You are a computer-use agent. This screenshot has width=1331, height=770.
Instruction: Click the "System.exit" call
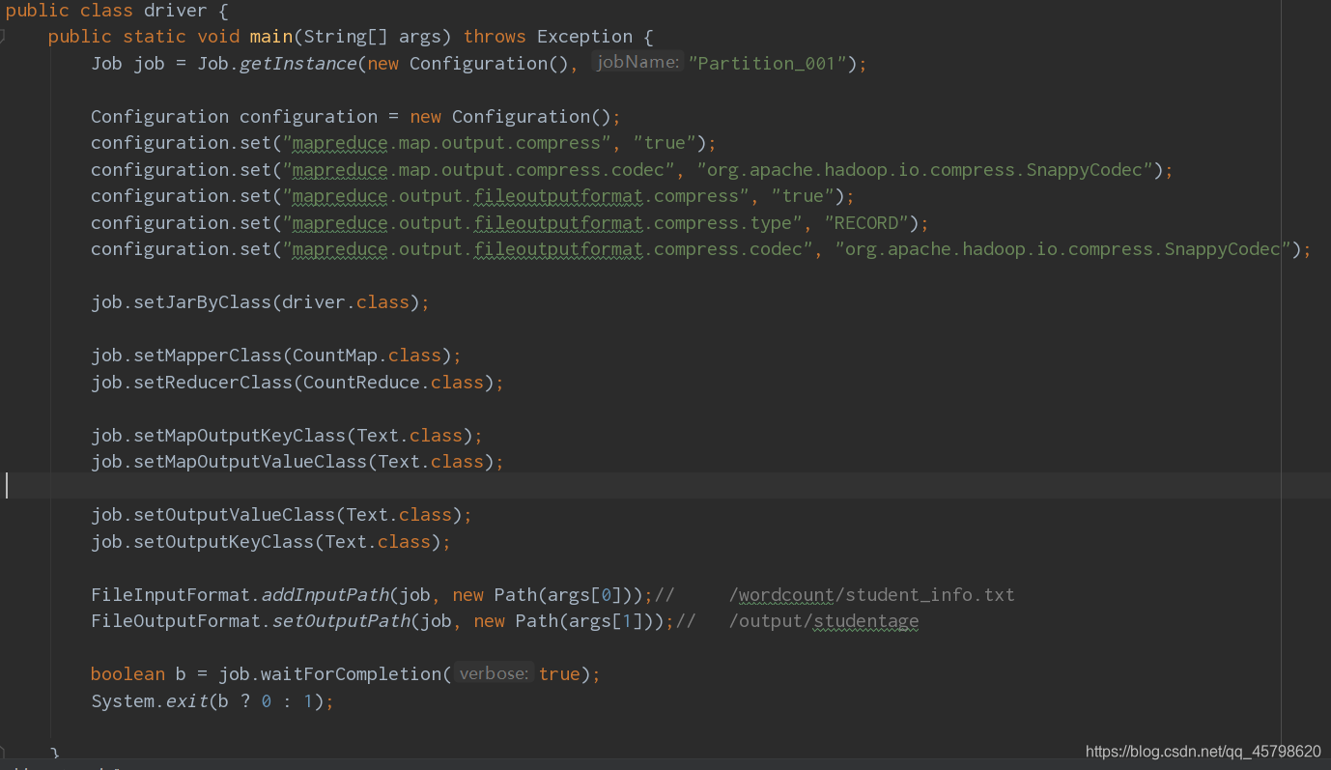[x=150, y=701]
